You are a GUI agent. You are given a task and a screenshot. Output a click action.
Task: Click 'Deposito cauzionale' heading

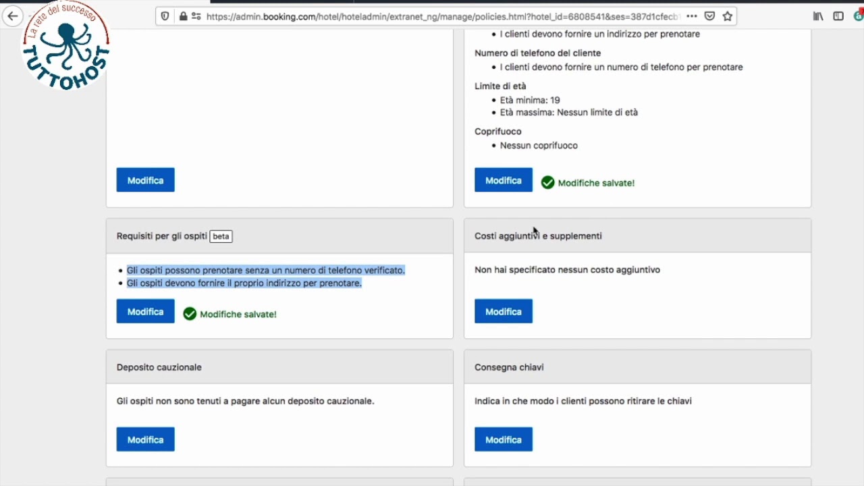(159, 367)
